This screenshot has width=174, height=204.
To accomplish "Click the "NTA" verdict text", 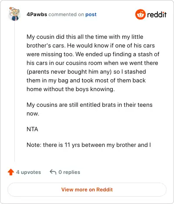I will click(x=32, y=129).
